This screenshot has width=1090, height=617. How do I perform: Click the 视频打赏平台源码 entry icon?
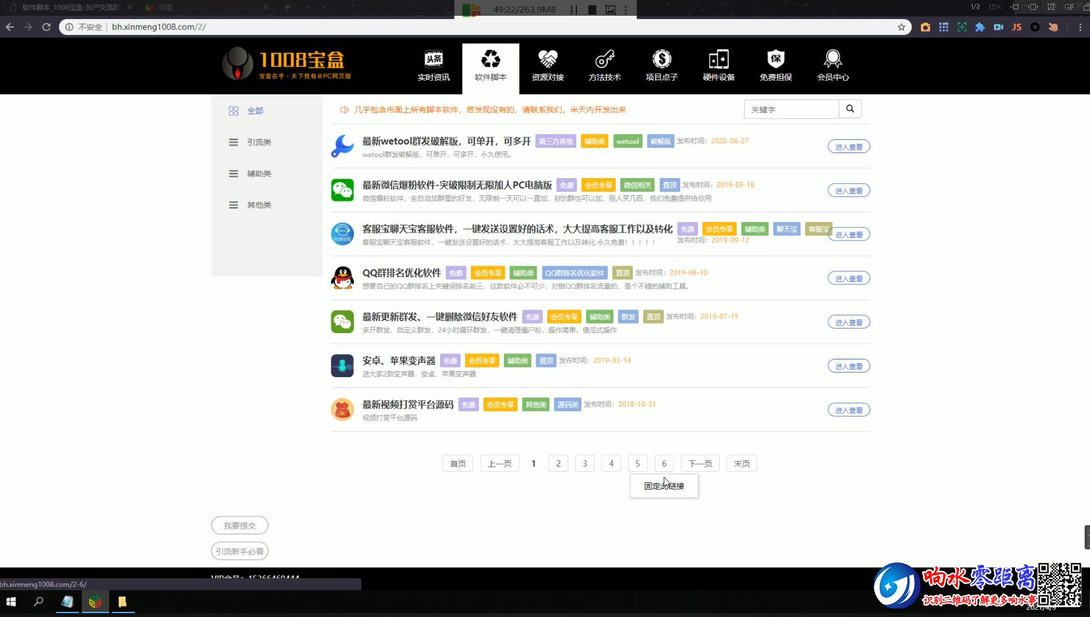(342, 409)
